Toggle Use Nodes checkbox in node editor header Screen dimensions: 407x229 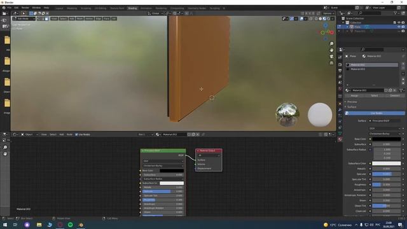(x=76, y=134)
